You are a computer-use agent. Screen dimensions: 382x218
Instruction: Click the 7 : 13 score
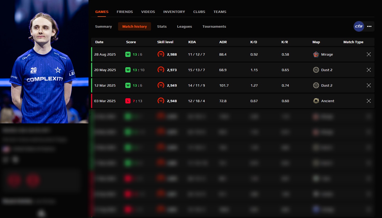click(138, 101)
